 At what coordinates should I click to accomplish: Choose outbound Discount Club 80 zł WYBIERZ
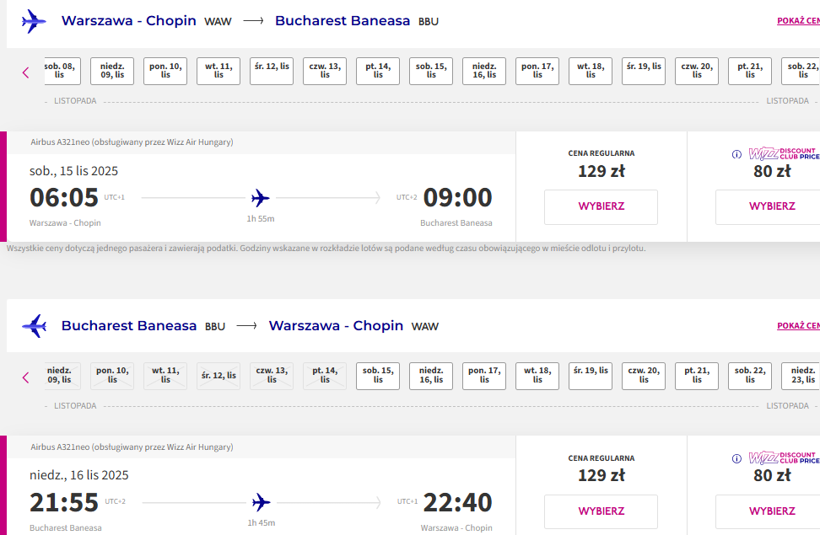point(771,207)
